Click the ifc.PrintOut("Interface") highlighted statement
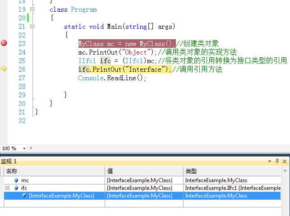 (125, 69)
